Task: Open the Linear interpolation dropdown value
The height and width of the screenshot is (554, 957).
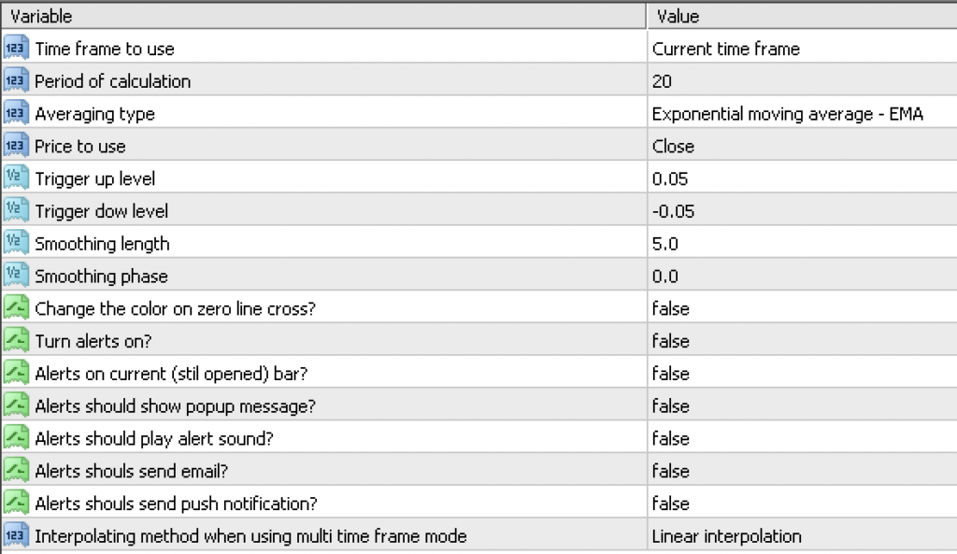Action: 726,536
